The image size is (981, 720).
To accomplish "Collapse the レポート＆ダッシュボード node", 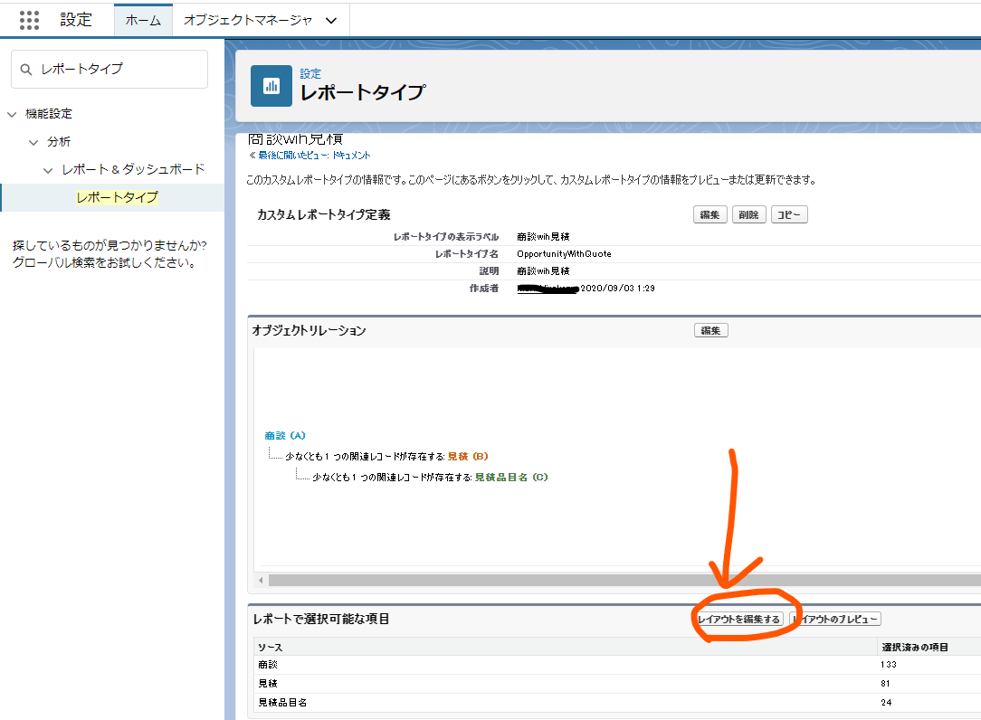I will pyautogui.click(x=49, y=170).
